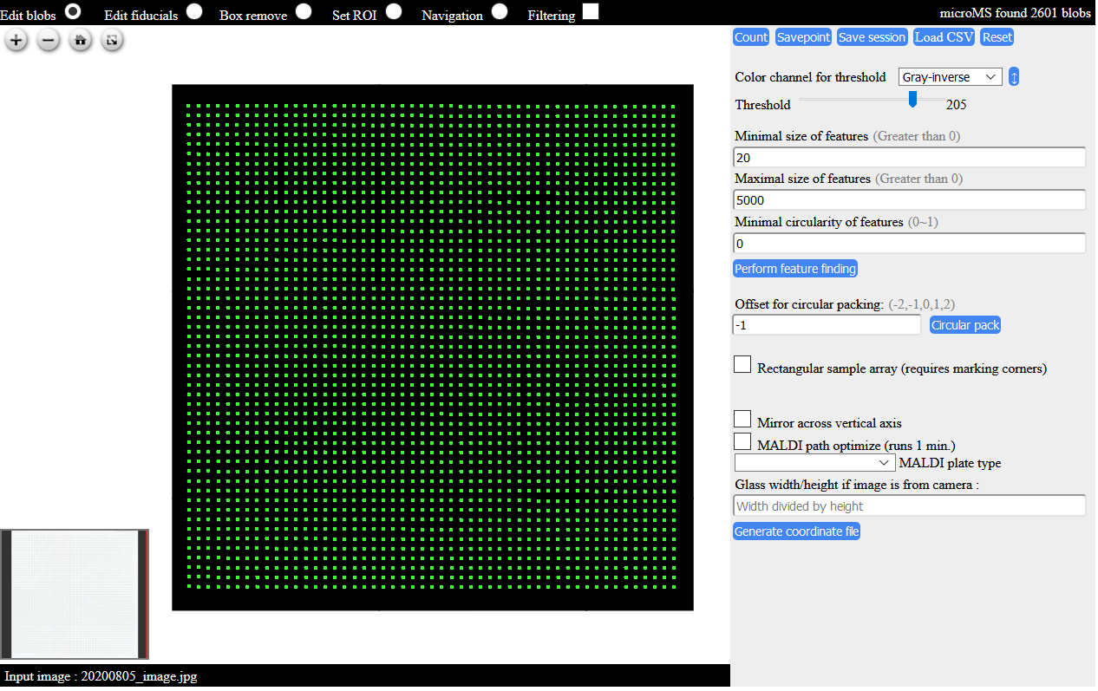Image resolution: width=1098 pixels, height=691 pixels.
Task: Zoom out with the minus icon
Action: [49, 40]
